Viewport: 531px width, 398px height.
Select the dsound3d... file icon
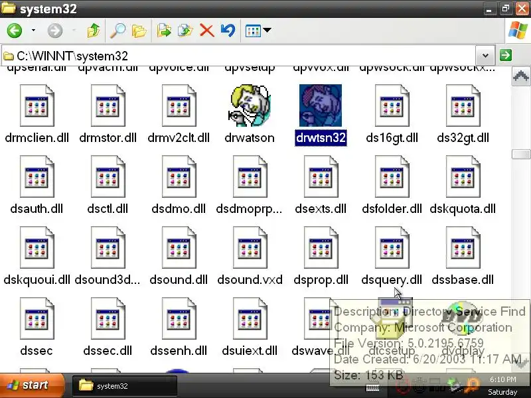tap(108, 247)
